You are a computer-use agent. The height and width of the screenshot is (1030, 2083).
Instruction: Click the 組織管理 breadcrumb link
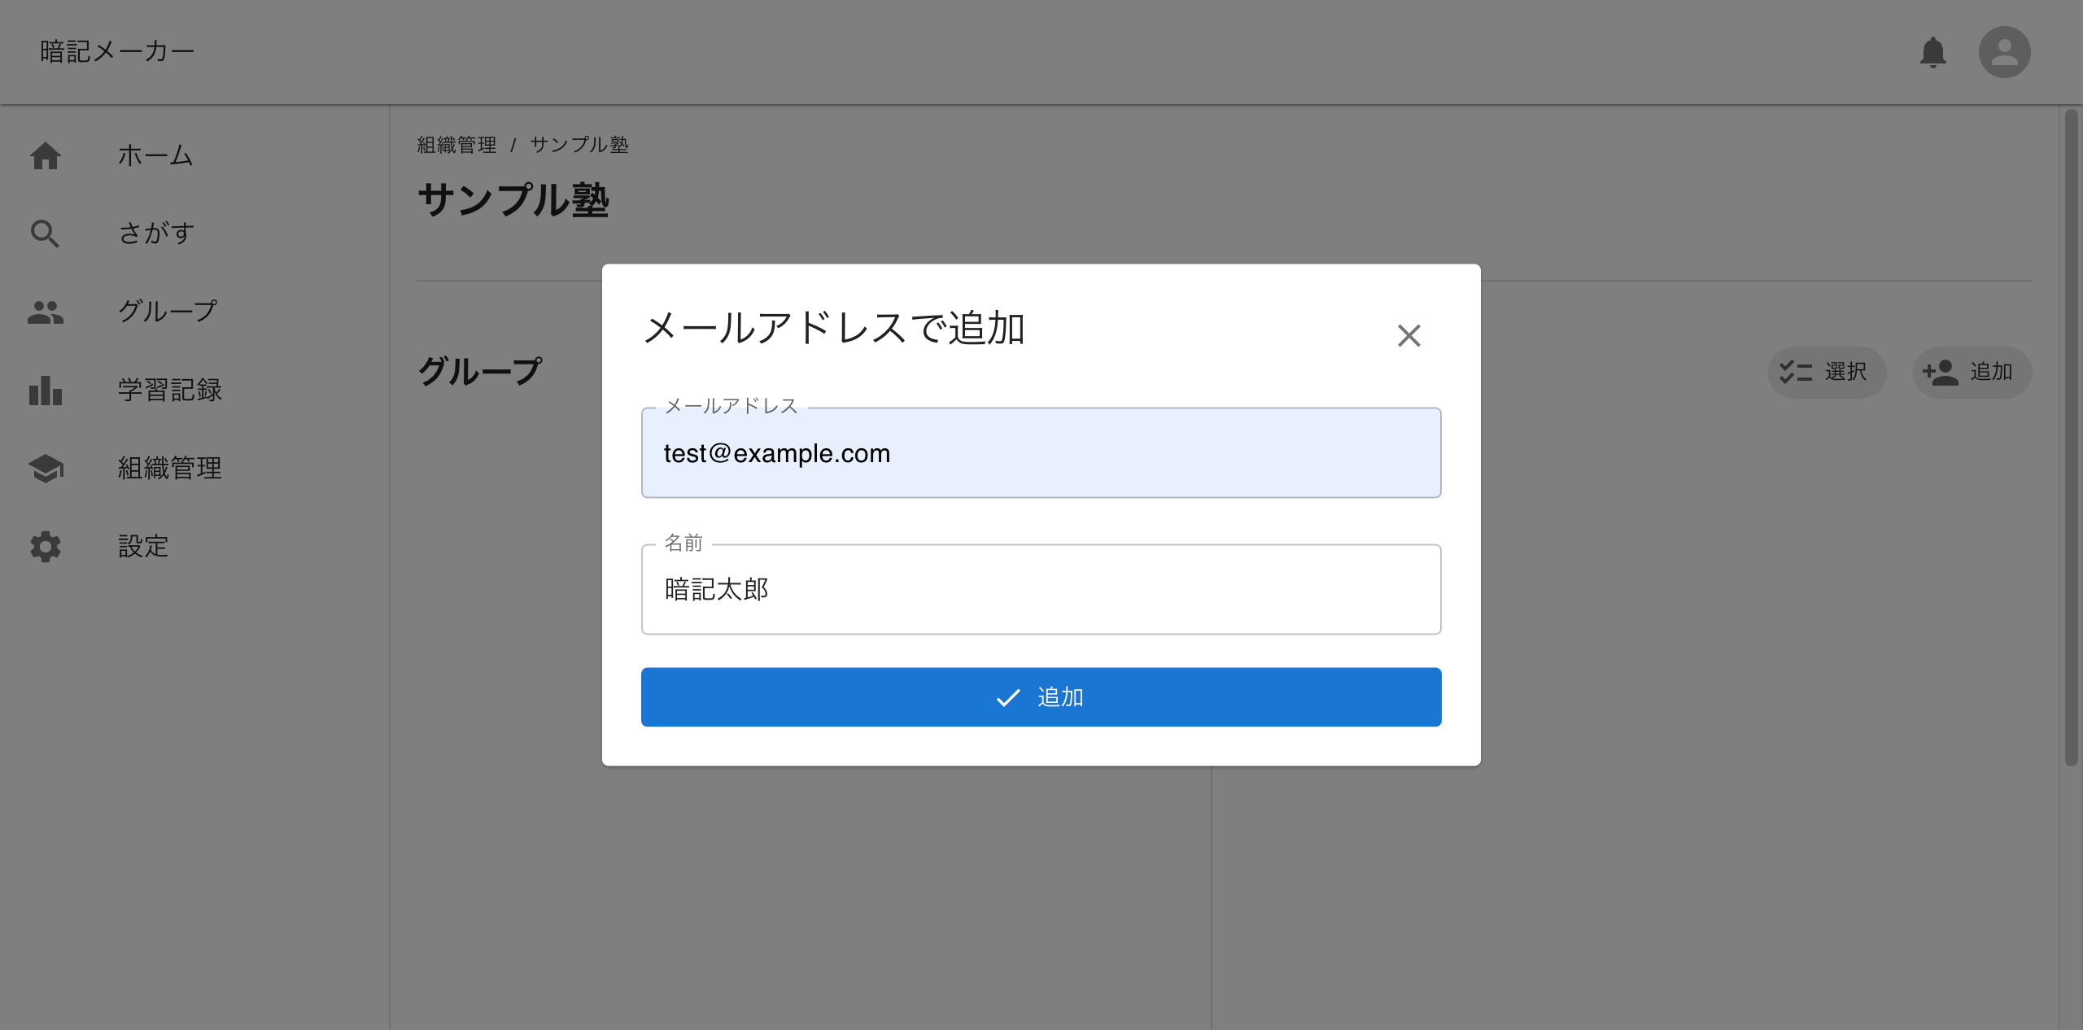pyautogui.click(x=456, y=145)
